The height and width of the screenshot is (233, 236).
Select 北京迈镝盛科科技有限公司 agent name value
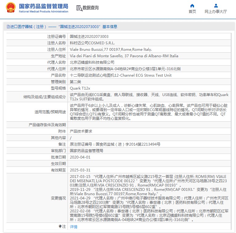tap(92, 62)
